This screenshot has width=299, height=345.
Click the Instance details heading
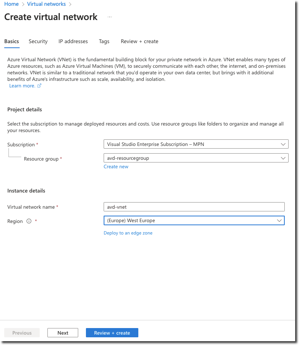tap(26, 191)
